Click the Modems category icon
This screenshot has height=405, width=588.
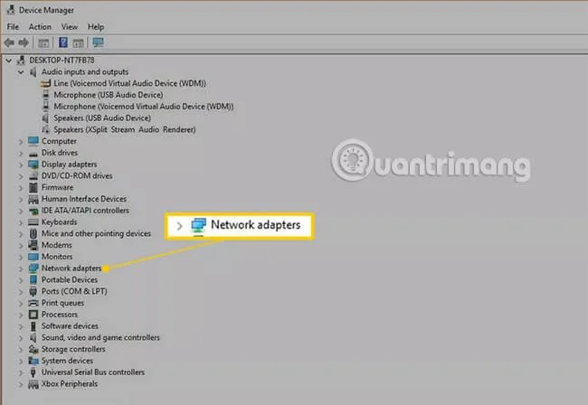click(33, 245)
